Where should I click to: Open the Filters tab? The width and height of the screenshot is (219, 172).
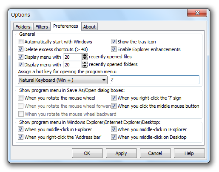tap(42, 27)
